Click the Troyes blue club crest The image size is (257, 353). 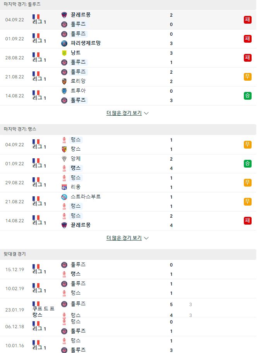64,91
